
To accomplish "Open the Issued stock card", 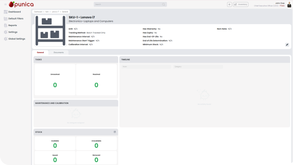I will coord(55,158).
